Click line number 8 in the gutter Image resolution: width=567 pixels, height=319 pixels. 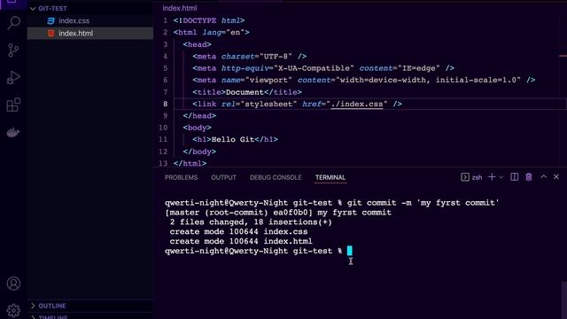tap(166, 105)
